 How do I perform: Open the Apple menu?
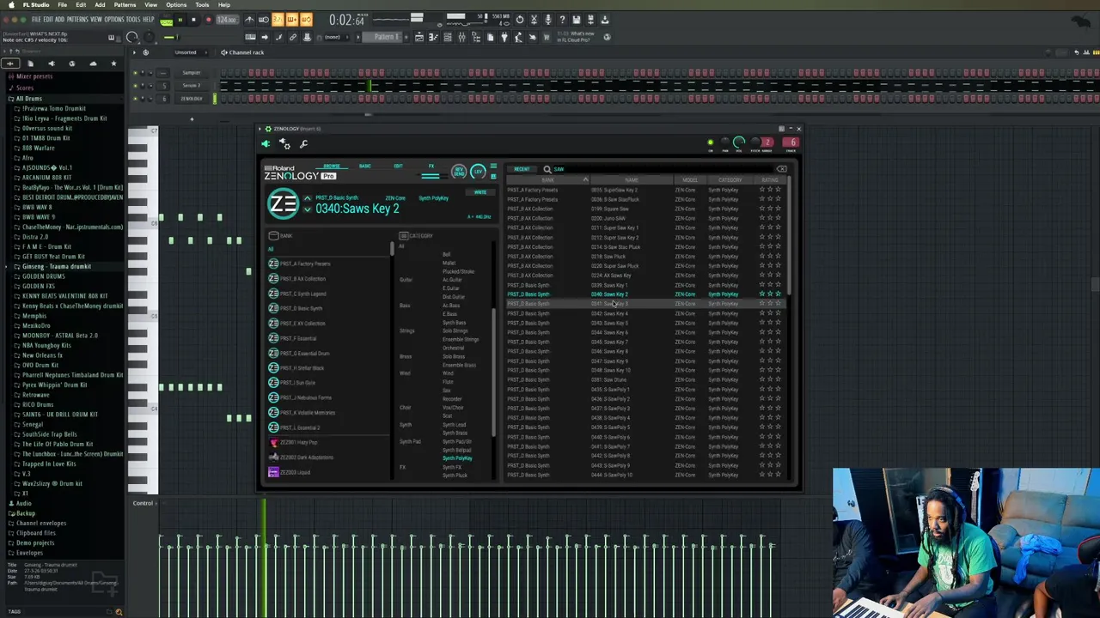pos(12,5)
